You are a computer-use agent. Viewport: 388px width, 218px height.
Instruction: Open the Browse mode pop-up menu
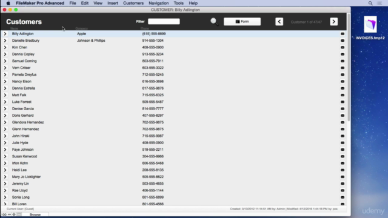tap(35, 214)
